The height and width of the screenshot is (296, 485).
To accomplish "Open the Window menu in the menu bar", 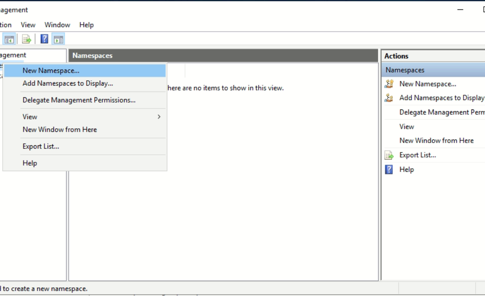I will click(57, 25).
